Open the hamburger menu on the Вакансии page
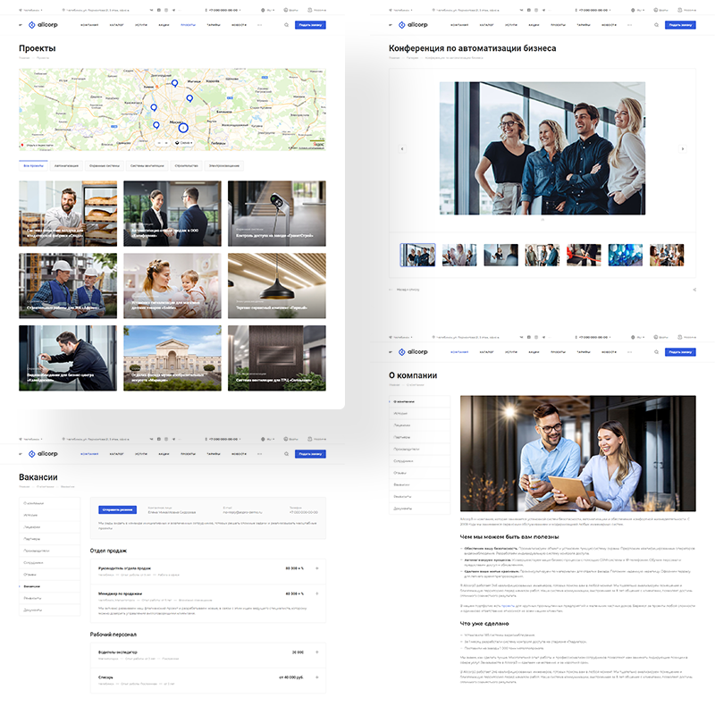 click(x=20, y=454)
